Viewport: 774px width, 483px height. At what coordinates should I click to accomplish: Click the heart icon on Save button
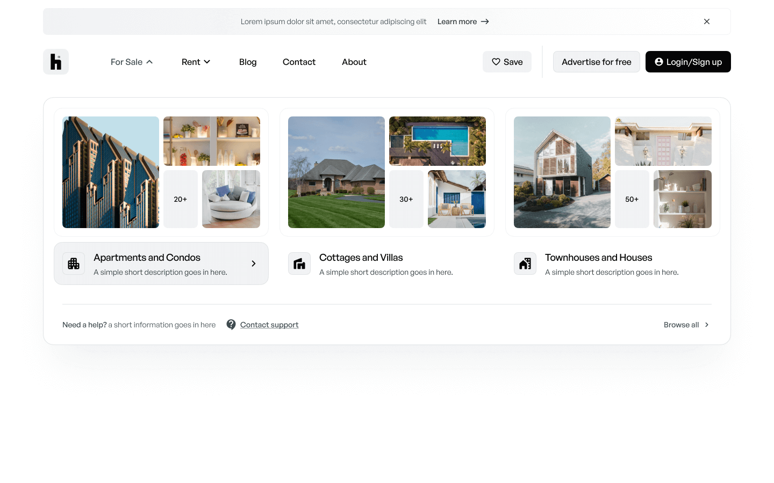point(496,62)
